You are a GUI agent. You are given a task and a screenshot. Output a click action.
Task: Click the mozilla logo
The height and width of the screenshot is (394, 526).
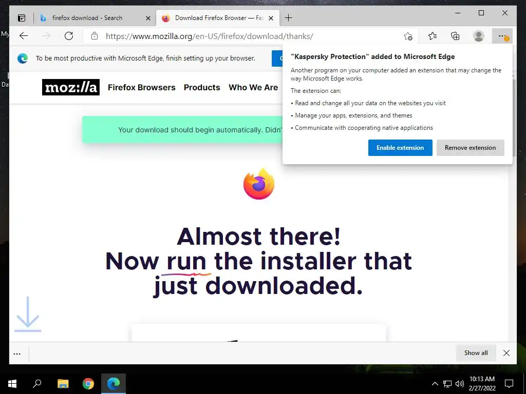[x=71, y=87]
